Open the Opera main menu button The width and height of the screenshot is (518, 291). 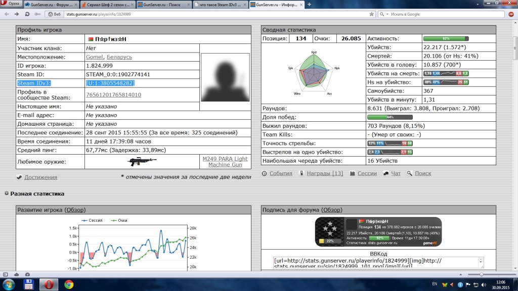[10, 5]
